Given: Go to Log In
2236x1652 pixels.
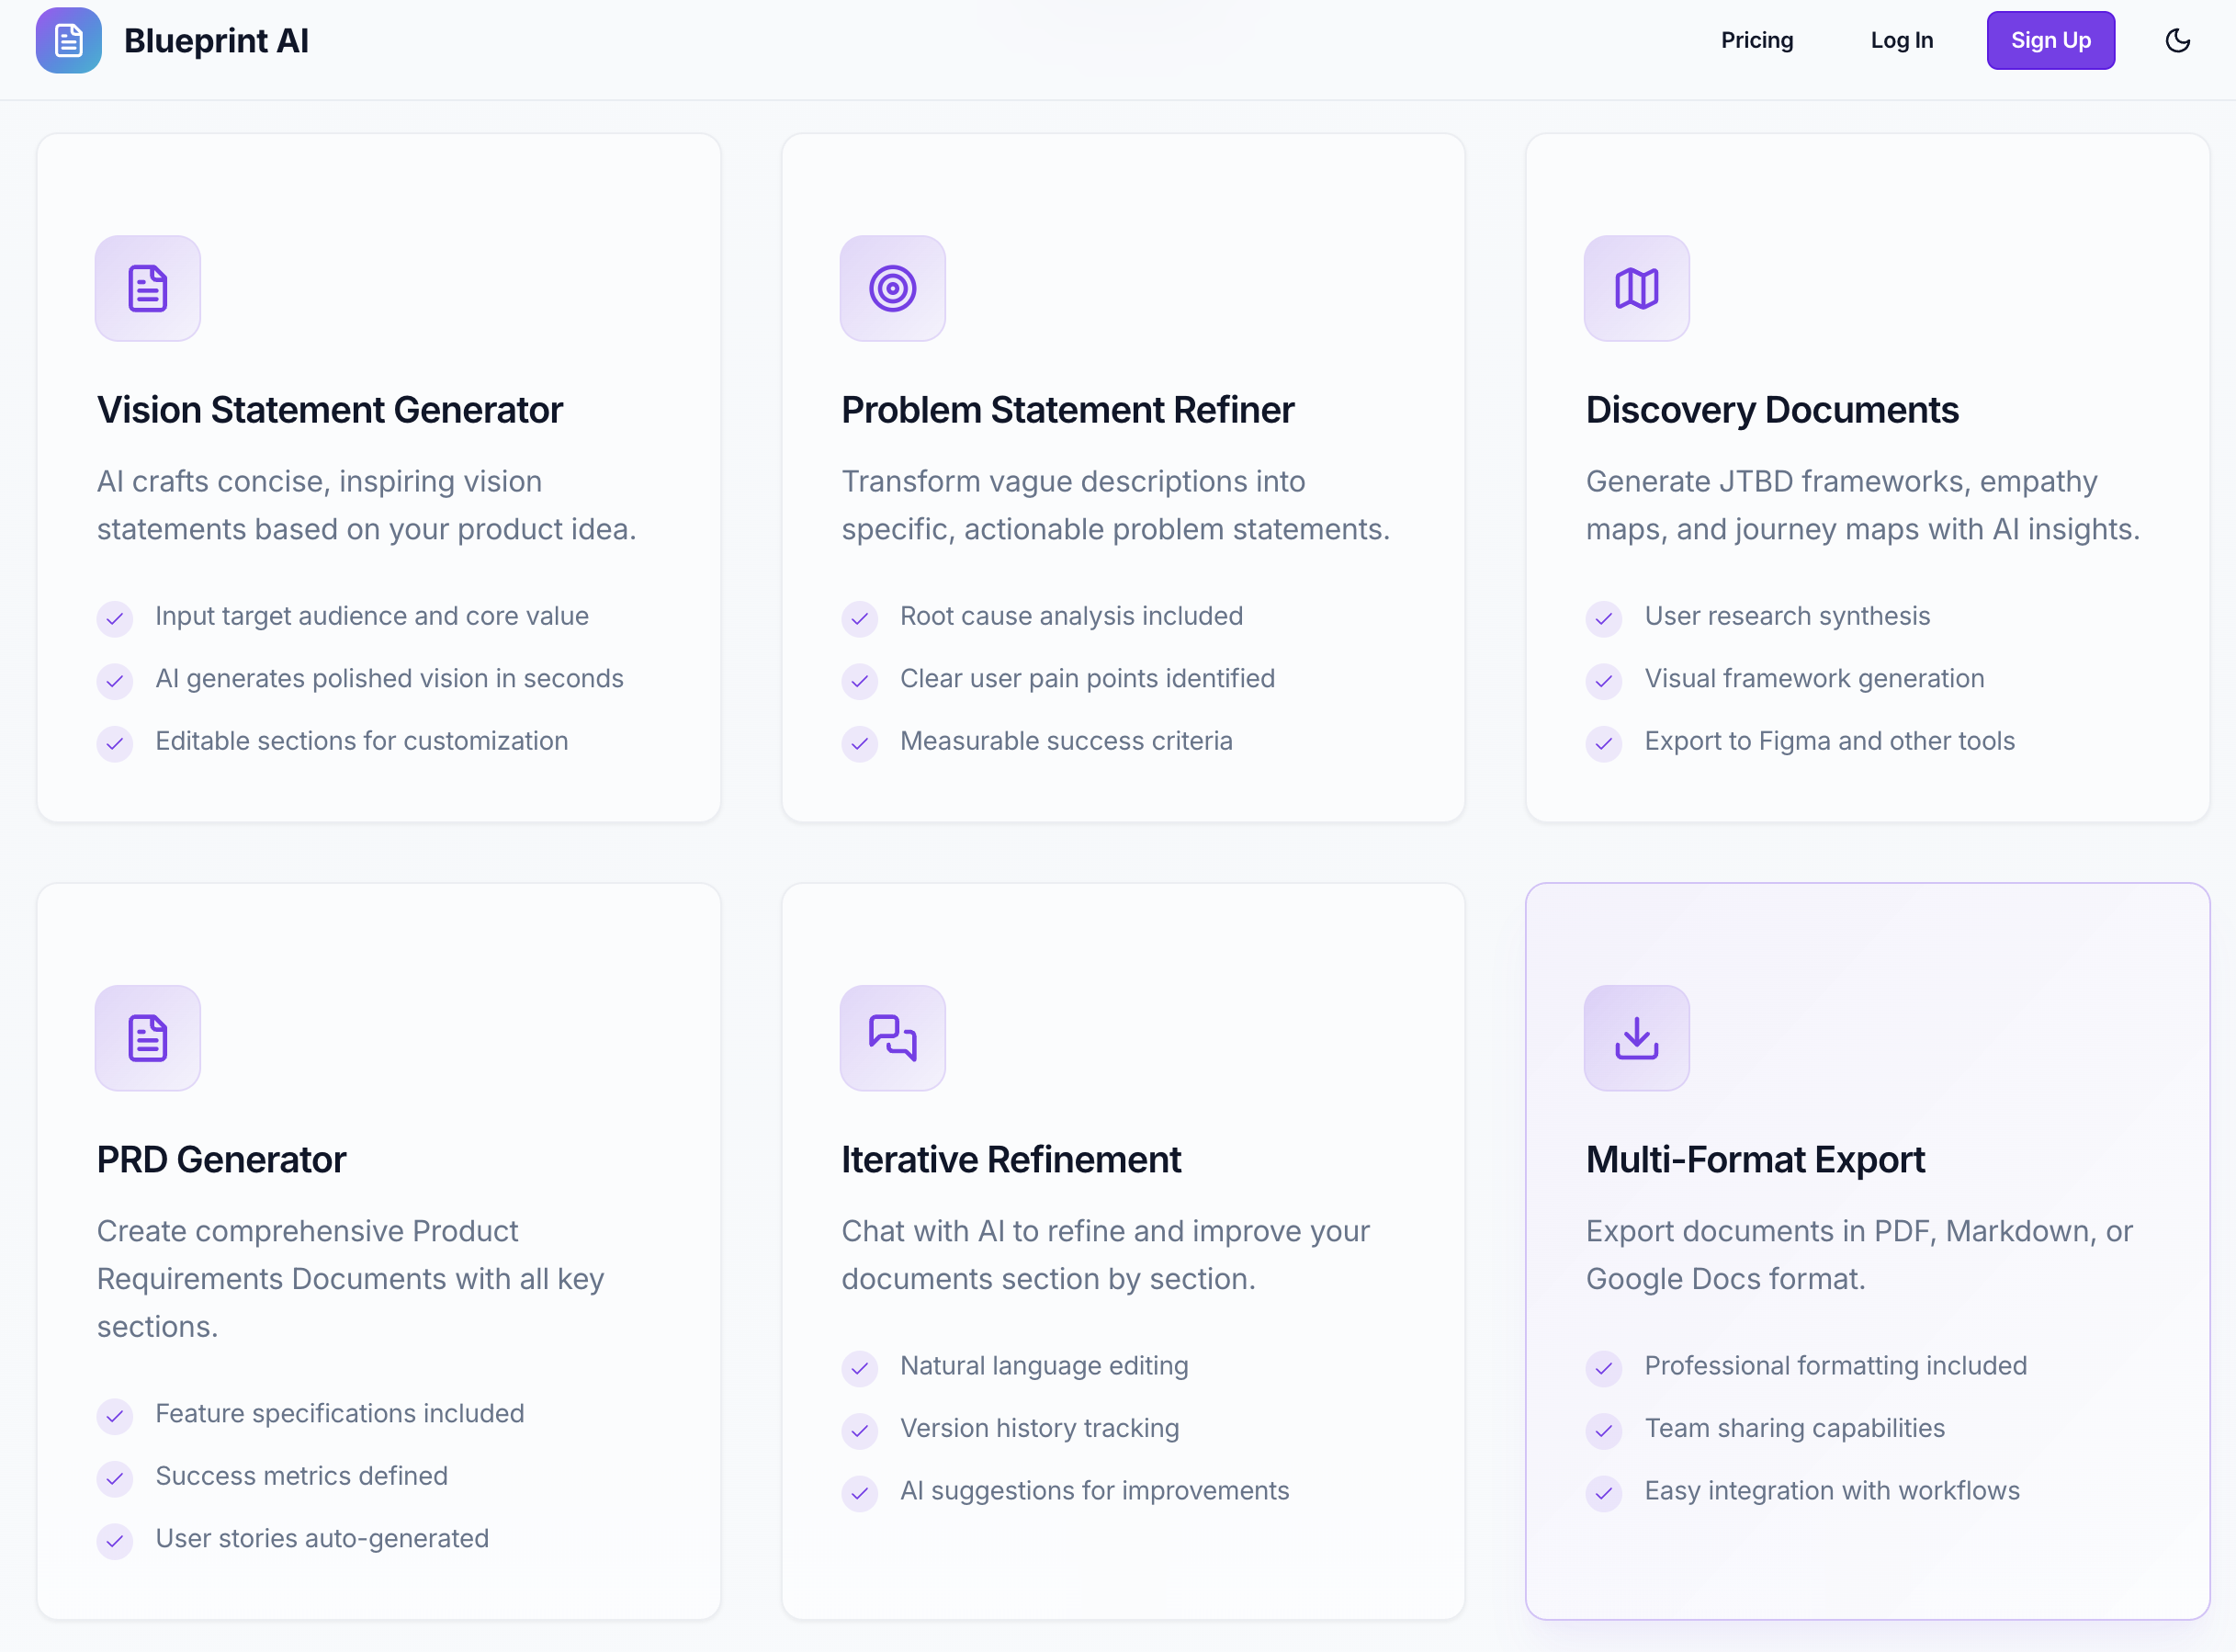Looking at the screenshot, I should tap(1901, 41).
